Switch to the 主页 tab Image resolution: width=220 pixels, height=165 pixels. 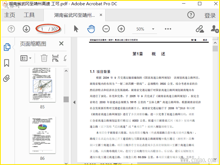[10, 15]
